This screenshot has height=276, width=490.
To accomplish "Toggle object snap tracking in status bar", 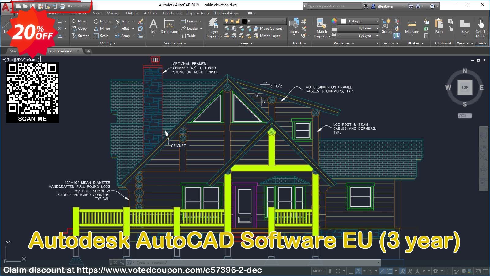I will 382,271.
